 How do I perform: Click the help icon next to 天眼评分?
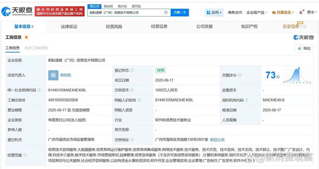[x=240, y=75]
